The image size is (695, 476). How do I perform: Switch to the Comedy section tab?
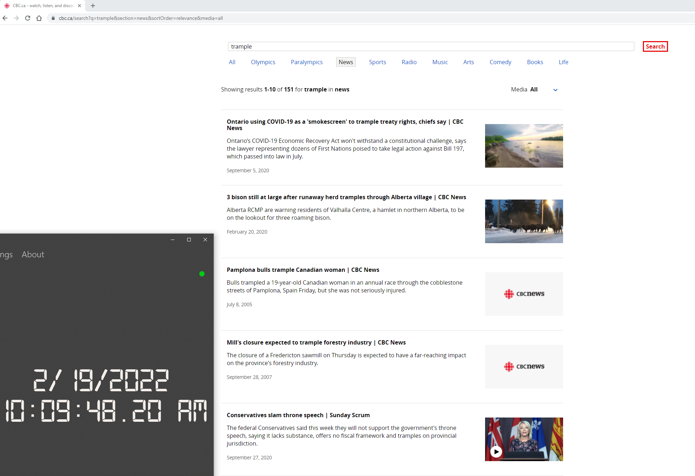click(x=500, y=62)
